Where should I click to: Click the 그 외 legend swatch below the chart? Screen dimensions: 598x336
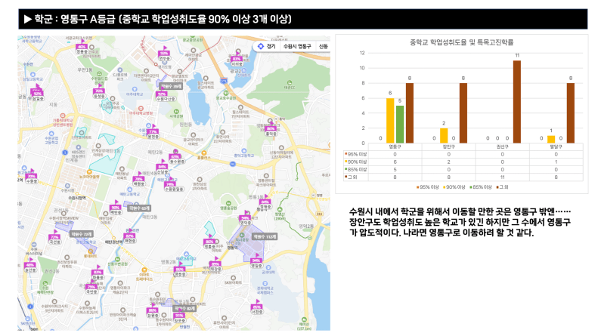tap(497, 187)
